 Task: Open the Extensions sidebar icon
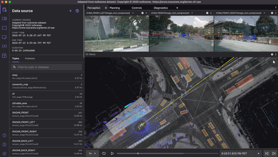tap(4, 55)
